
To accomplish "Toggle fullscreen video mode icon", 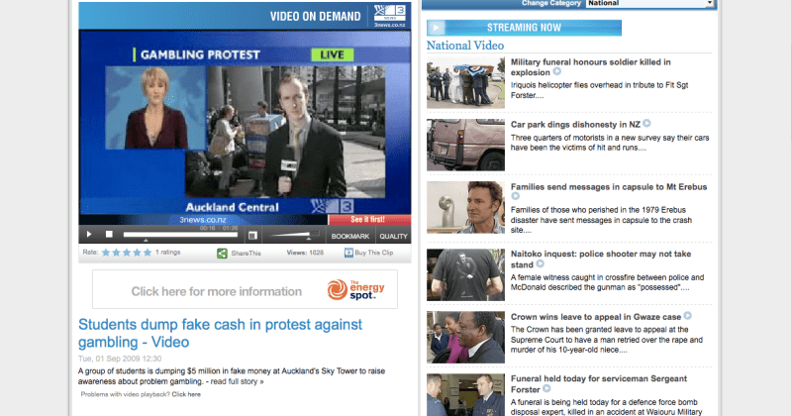I will (252, 236).
